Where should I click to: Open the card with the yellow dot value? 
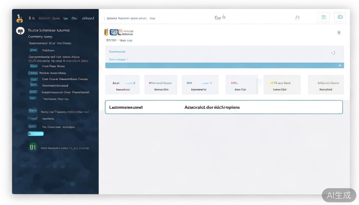pyautogui.click(x=282, y=85)
